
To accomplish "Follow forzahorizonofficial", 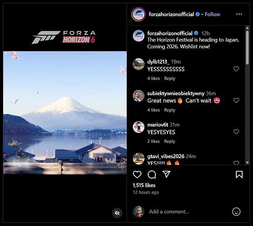I will (212, 14).
